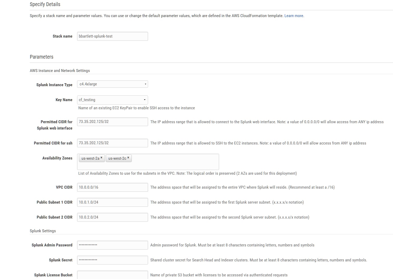The image size is (393, 279).
Task: Click the Stack name label
Action: click(x=62, y=36)
